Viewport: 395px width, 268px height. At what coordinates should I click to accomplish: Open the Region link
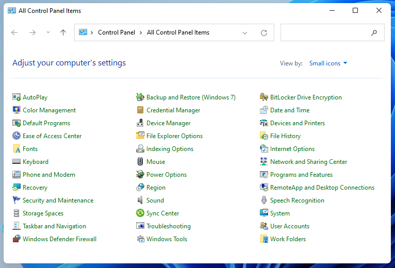click(156, 188)
